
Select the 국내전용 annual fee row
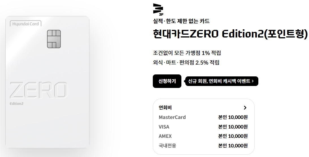[x=203, y=146]
